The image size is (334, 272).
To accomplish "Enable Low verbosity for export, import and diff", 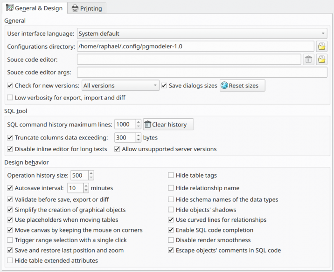I will click(x=10, y=98).
